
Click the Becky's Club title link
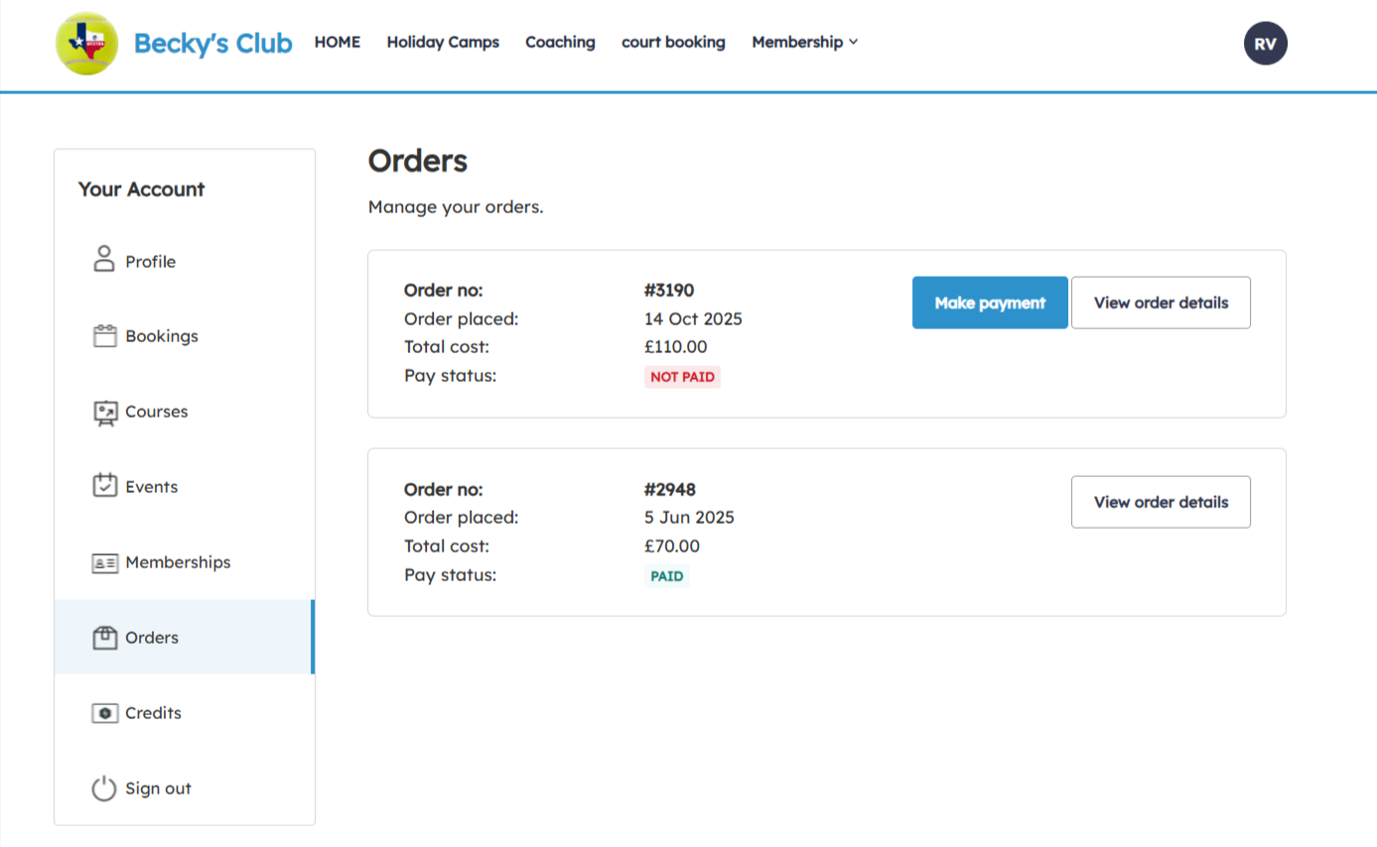(212, 44)
